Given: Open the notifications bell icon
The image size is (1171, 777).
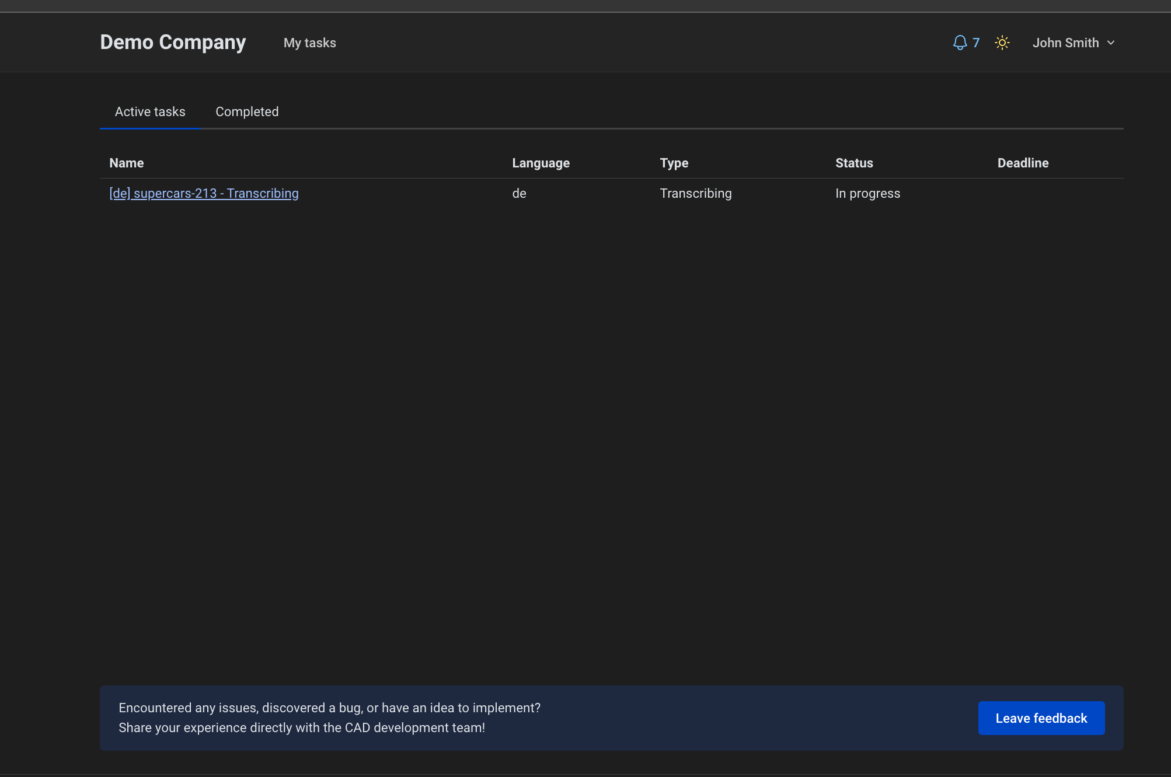Looking at the screenshot, I should tap(960, 43).
